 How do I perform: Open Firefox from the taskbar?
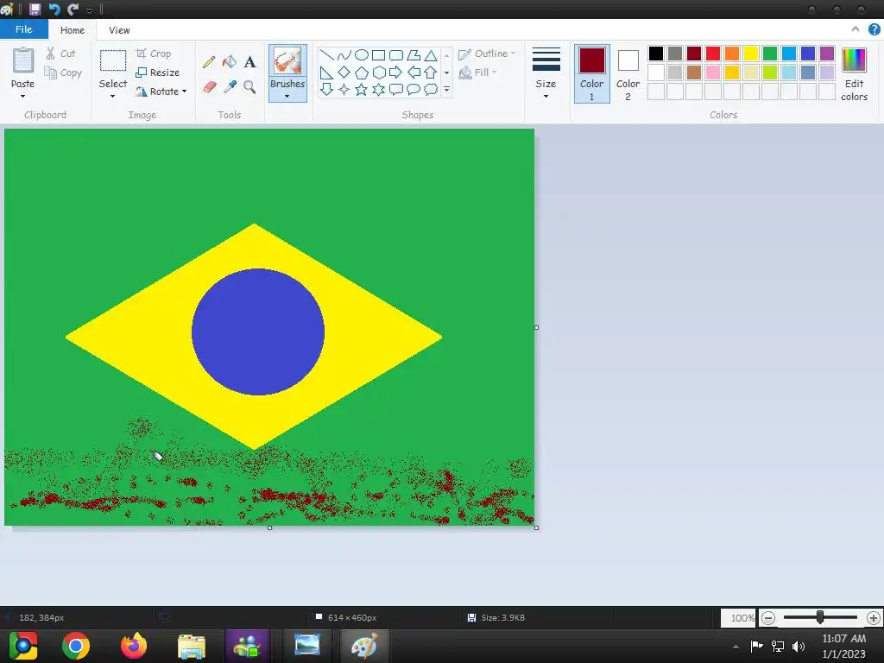[134, 646]
